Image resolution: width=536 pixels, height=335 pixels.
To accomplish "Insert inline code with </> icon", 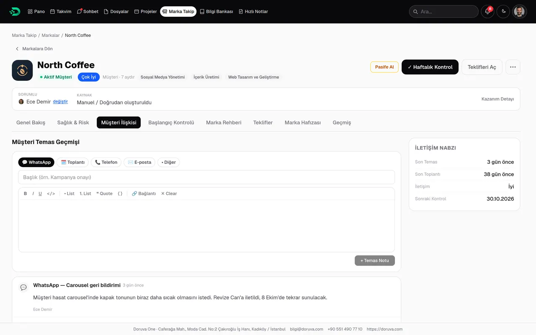I will tap(51, 193).
